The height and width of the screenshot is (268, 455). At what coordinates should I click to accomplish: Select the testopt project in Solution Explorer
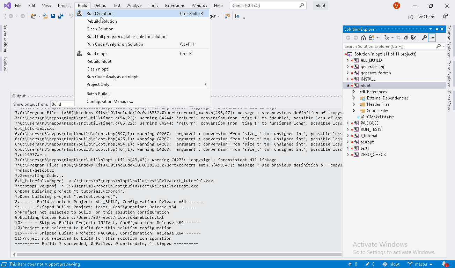[367, 142]
